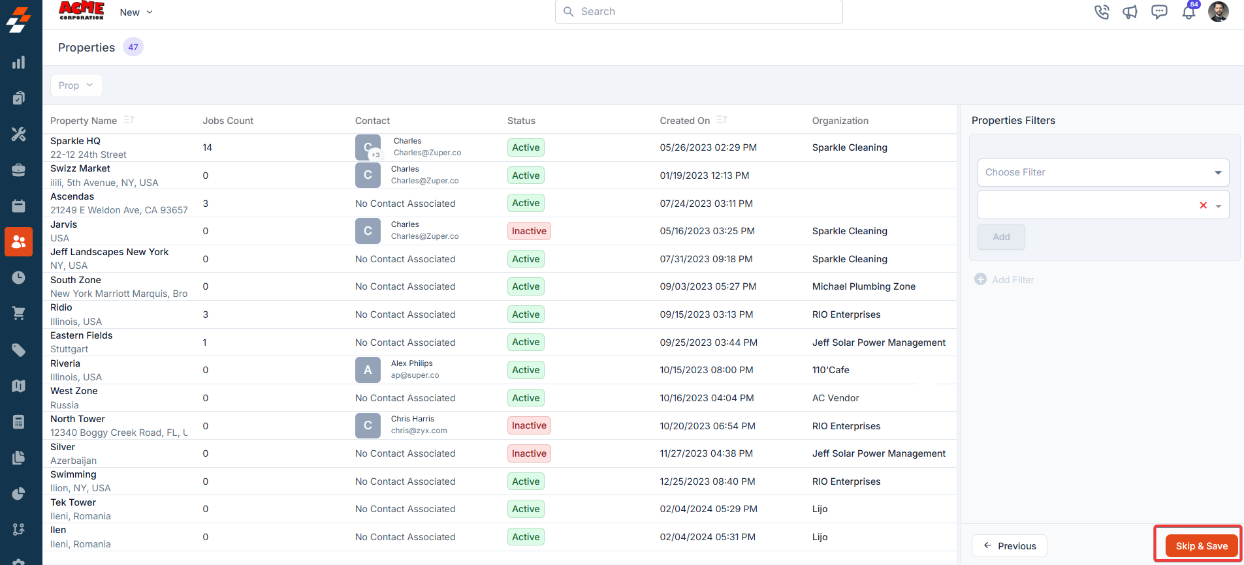Image resolution: width=1244 pixels, height=565 pixels.
Task: Click Status column header
Action: (521, 121)
